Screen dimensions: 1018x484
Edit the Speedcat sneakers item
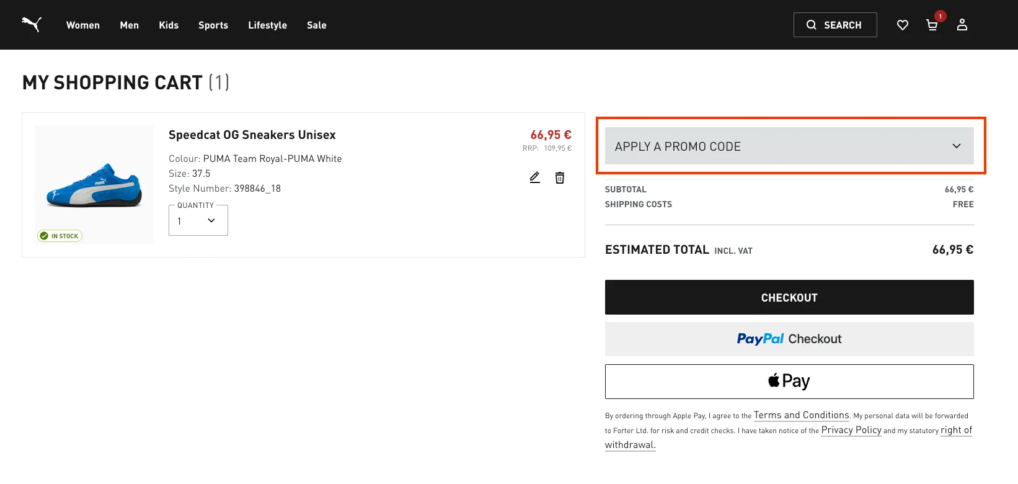535,177
